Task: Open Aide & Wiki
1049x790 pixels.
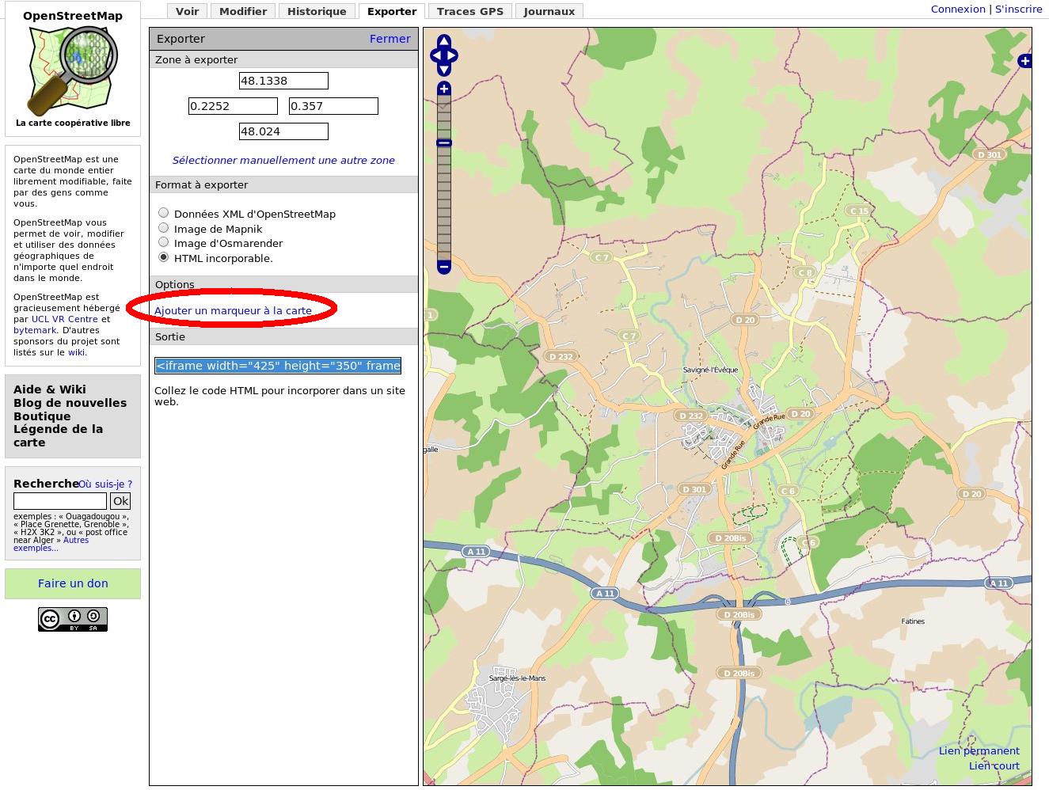Action: 50,389
